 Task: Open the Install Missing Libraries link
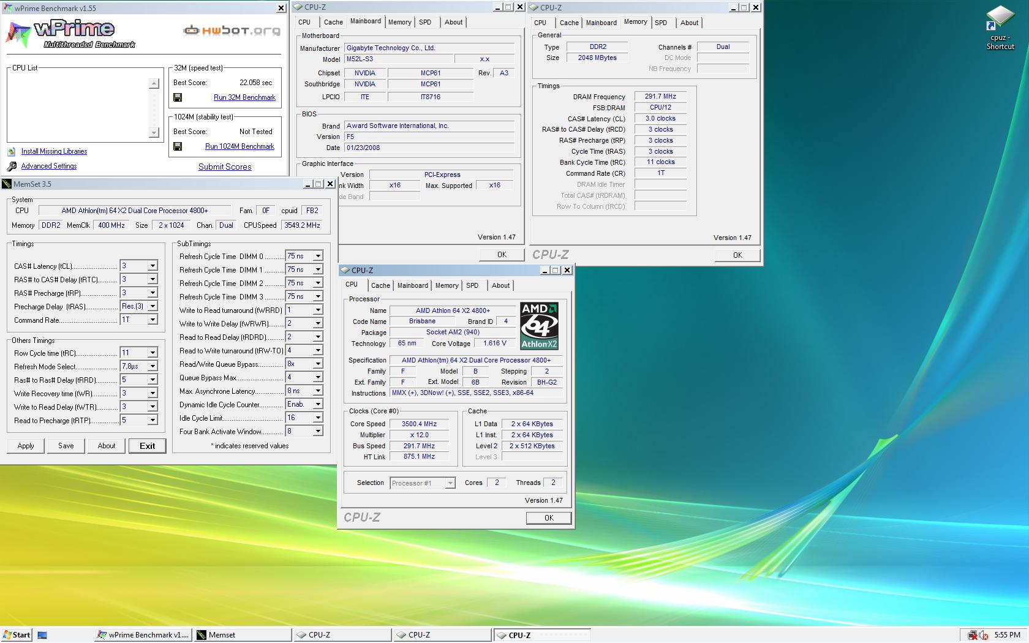coord(54,151)
